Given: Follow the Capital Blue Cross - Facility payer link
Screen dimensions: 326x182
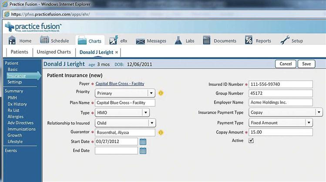Looking at the screenshot, I should coord(120,84).
